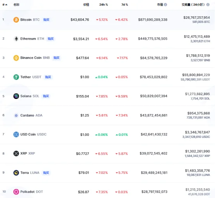This screenshot has height=198, width=215.
Task: Click the Ethereum diamond logo icon
Action: [16, 39]
